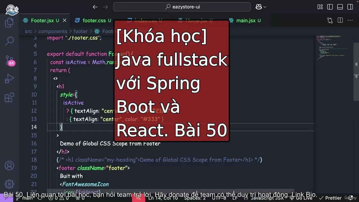This screenshot has width=359, height=202.
Task: Click the main branch in status bar
Action: [x=25, y=198]
